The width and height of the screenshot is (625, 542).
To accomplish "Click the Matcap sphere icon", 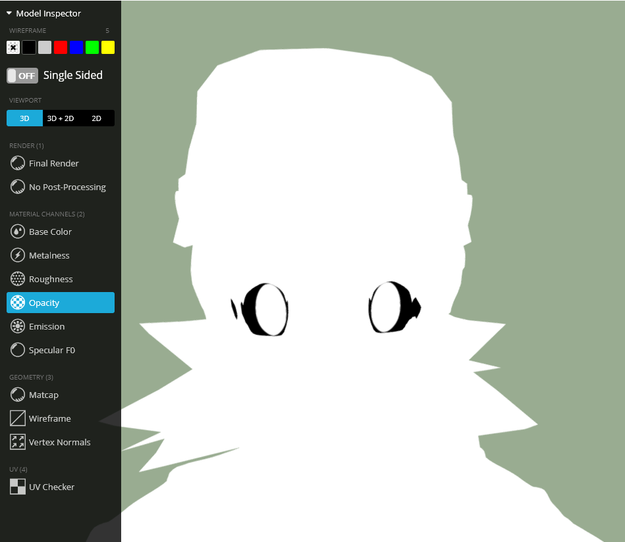I will (18, 395).
